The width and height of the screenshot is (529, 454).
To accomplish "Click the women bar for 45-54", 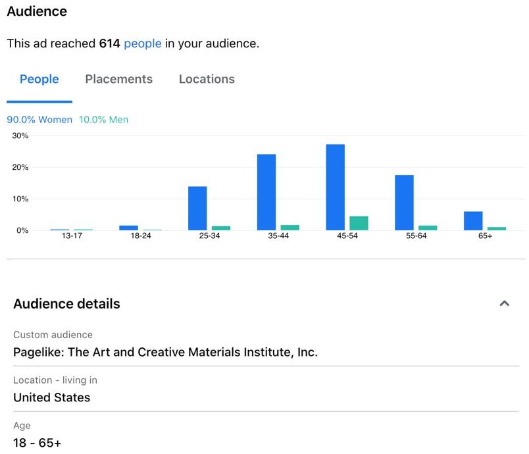I will click(x=336, y=188).
